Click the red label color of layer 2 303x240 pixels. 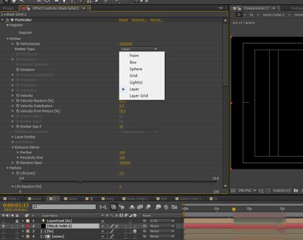tap(28, 226)
